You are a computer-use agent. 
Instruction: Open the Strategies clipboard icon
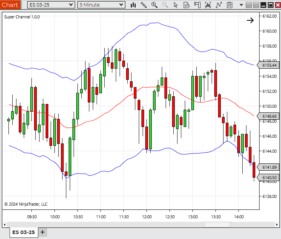tap(230, 5)
